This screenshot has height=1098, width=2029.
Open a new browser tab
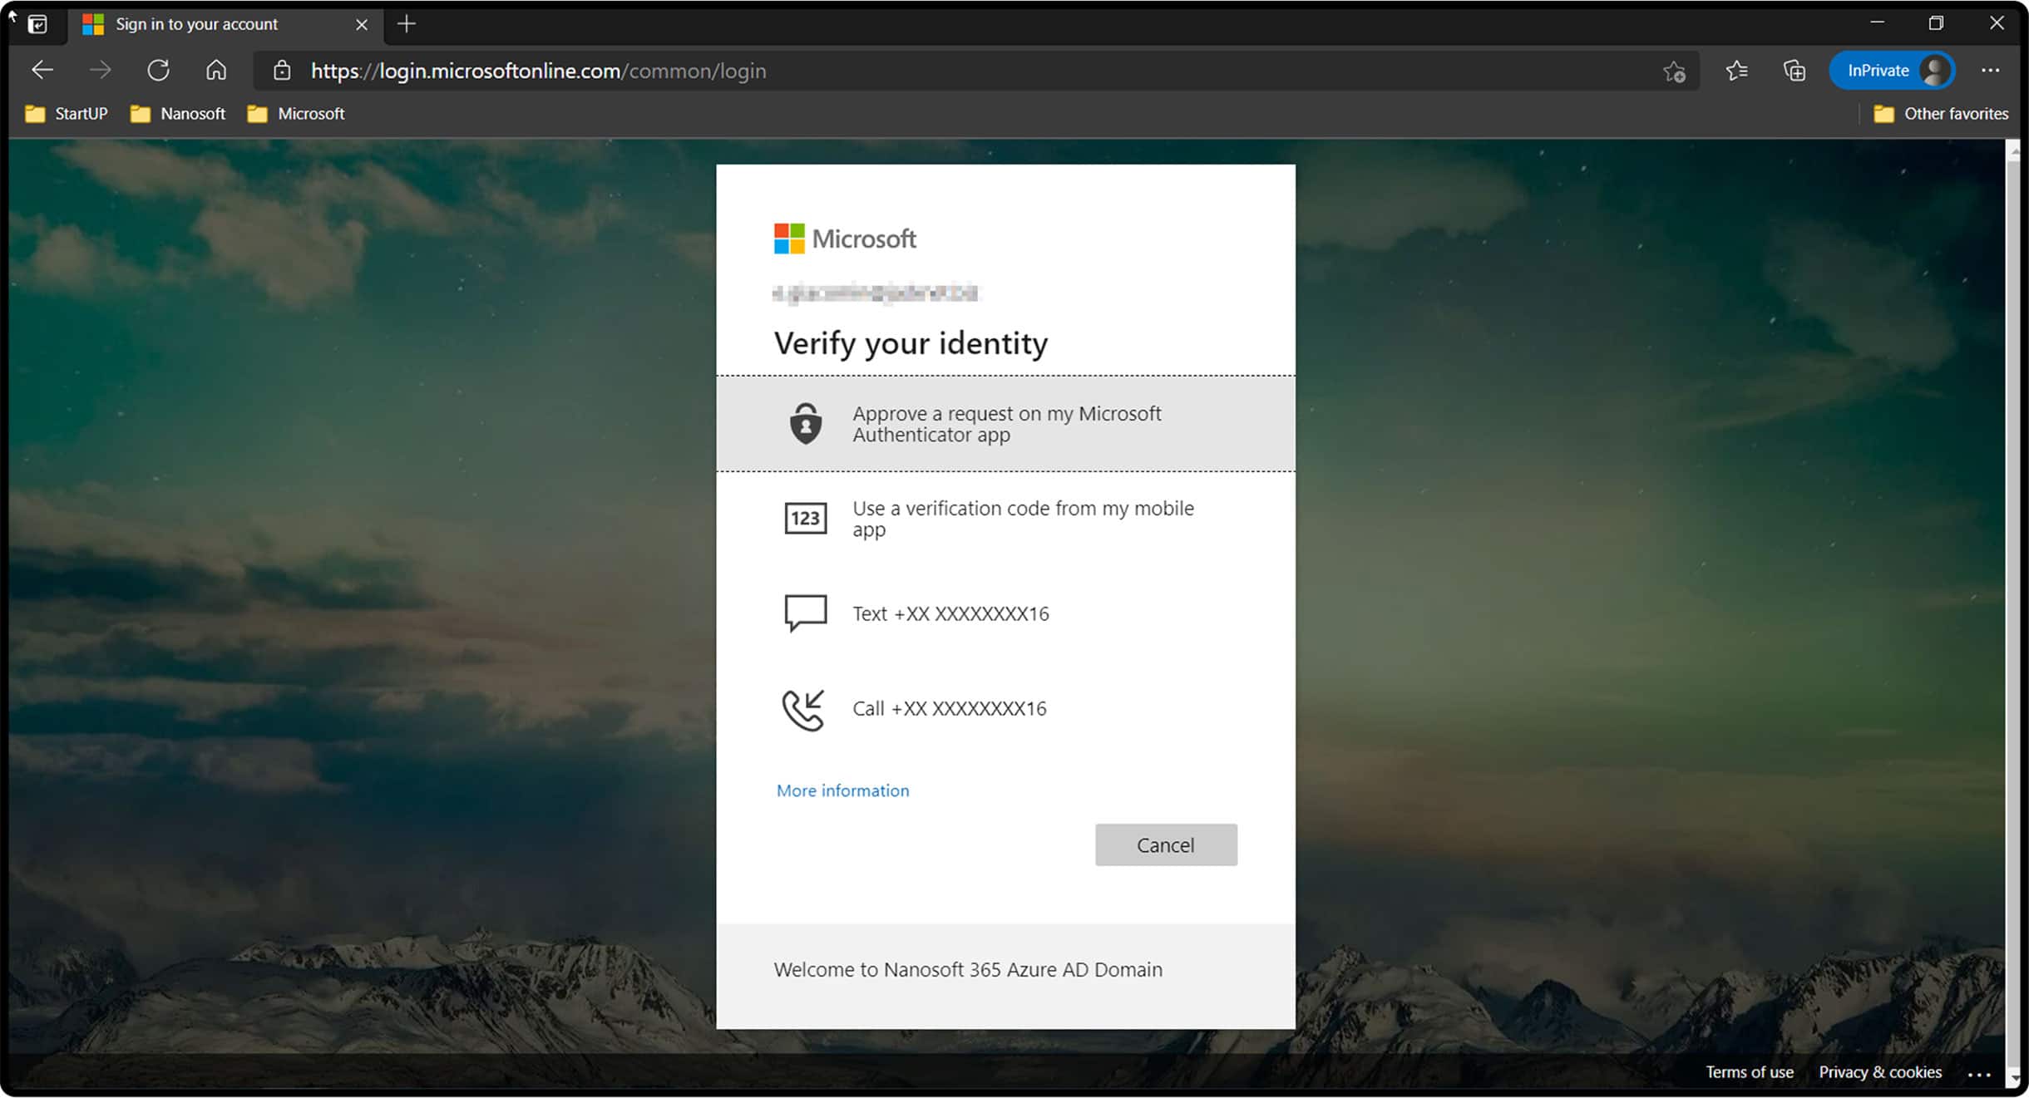click(407, 24)
